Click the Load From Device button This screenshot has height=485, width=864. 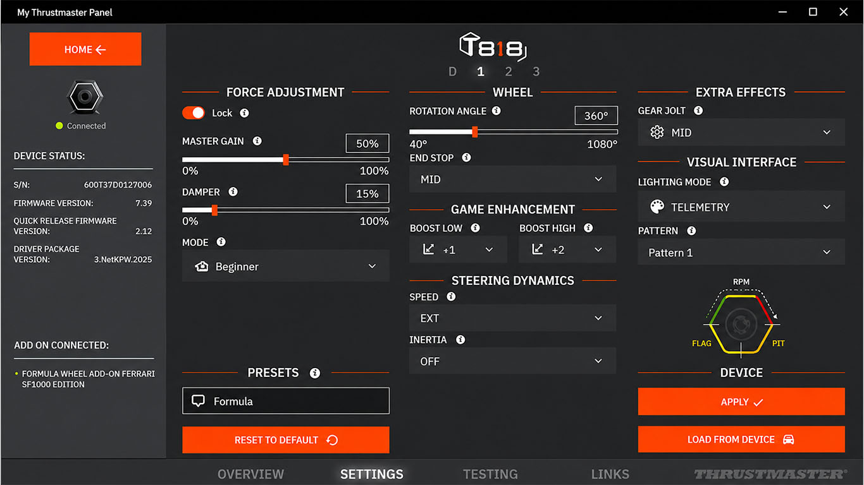point(741,440)
